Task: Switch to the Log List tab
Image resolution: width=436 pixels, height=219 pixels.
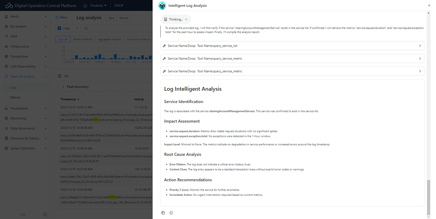Action: pos(63,39)
